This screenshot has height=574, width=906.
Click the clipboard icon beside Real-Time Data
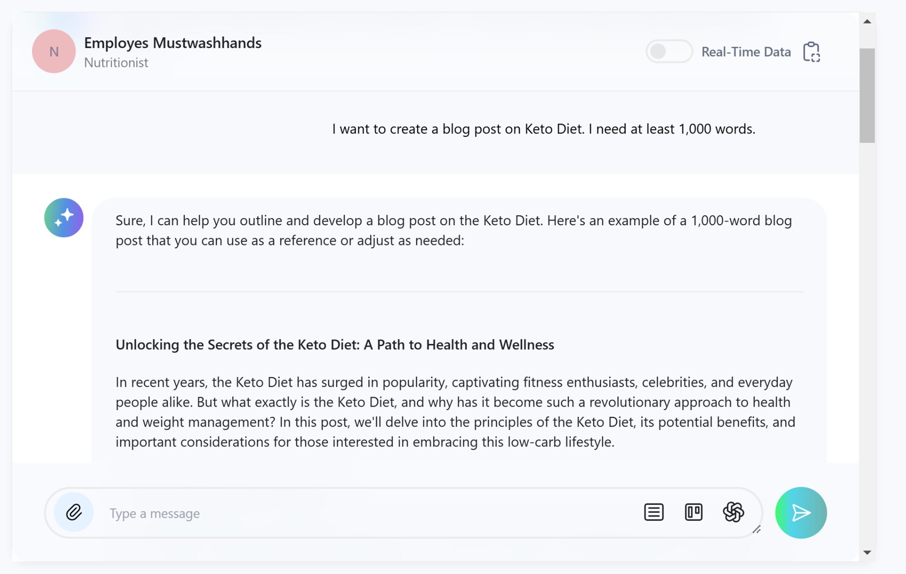[x=811, y=52]
